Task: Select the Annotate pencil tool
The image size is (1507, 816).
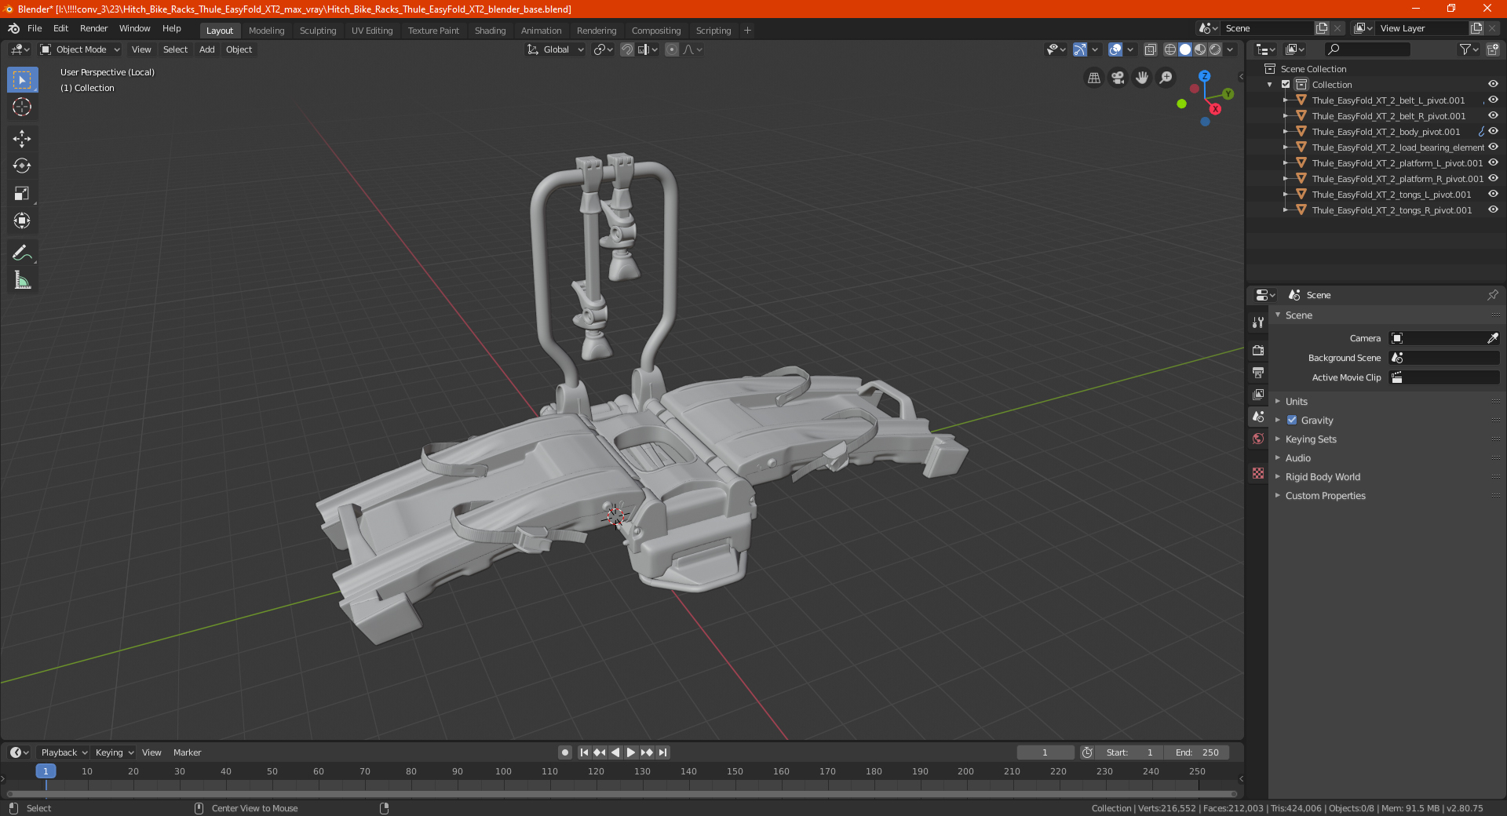Action: point(22,253)
